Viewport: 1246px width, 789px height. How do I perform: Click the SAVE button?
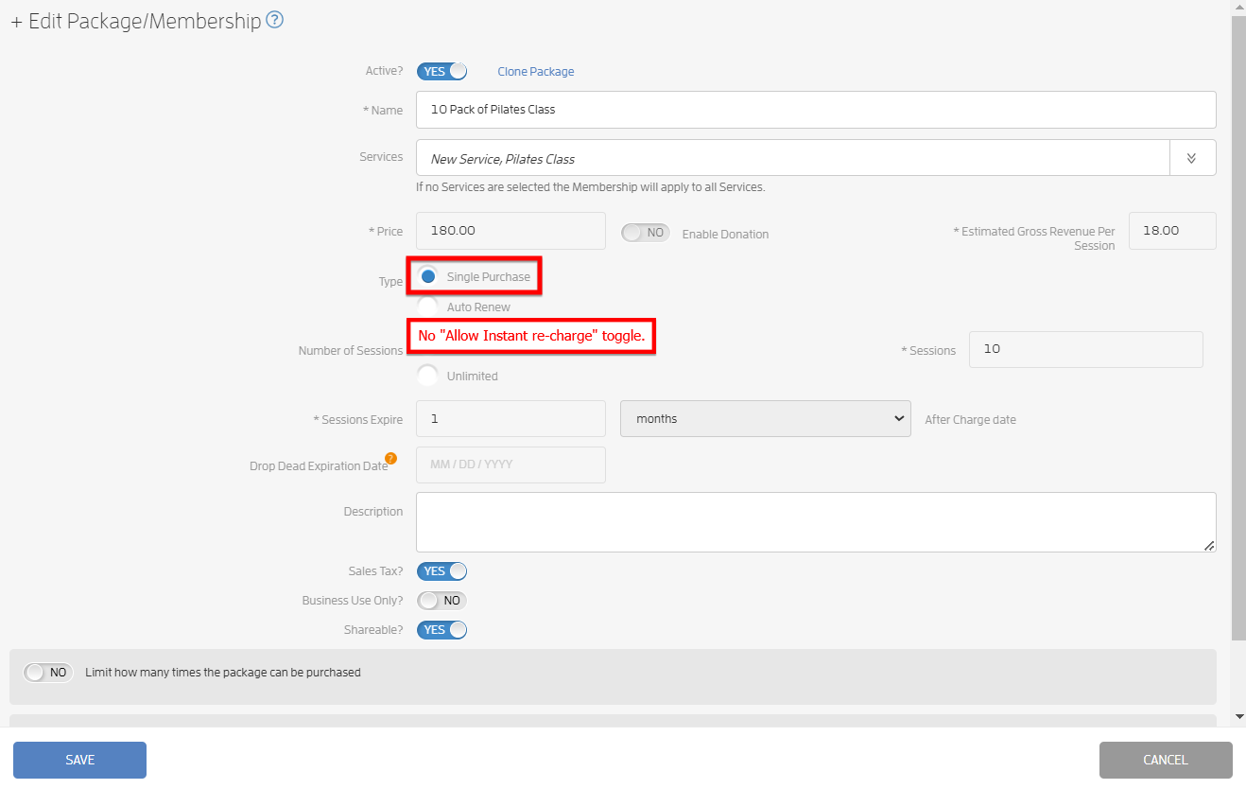pos(79,760)
